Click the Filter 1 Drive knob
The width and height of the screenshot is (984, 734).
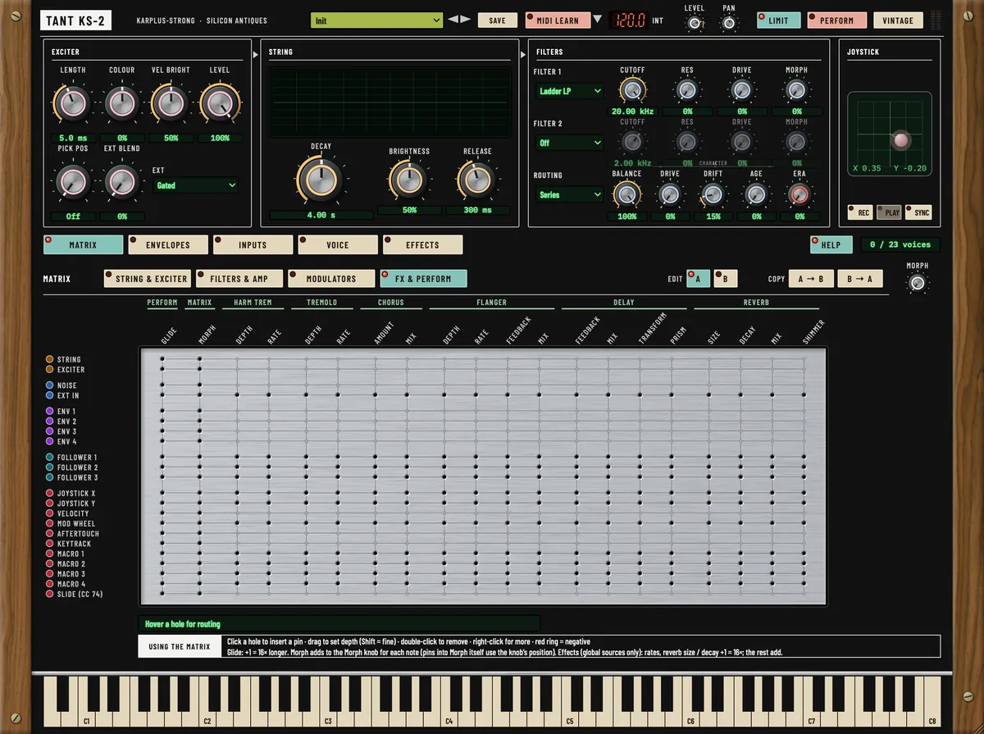(x=742, y=90)
